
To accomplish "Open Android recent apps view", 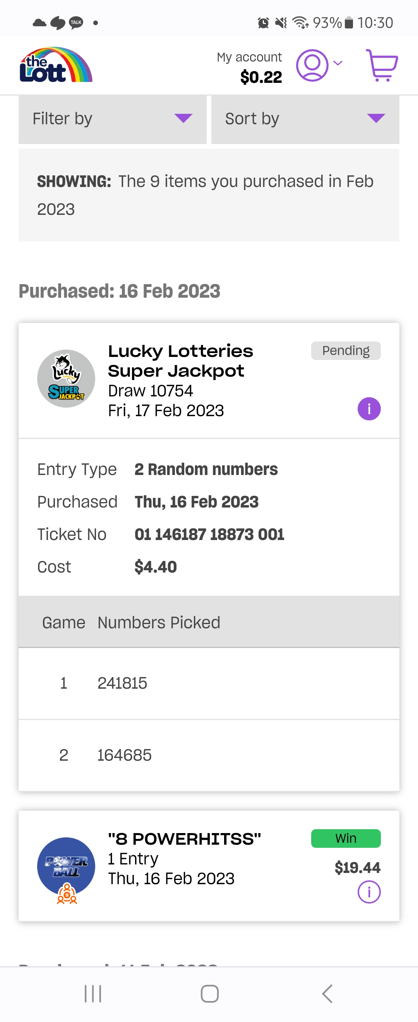I will pyautogui.click(x=93, y=993).
